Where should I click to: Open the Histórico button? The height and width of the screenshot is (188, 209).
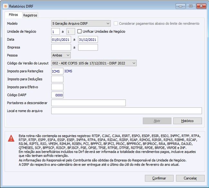click(x=187, y=121)
